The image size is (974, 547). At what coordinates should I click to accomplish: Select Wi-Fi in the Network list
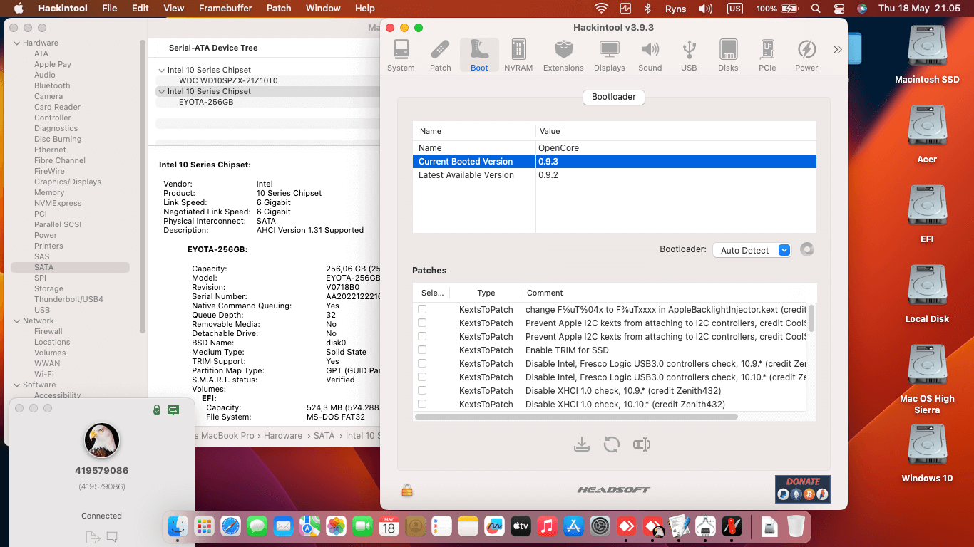click(44, 374)
